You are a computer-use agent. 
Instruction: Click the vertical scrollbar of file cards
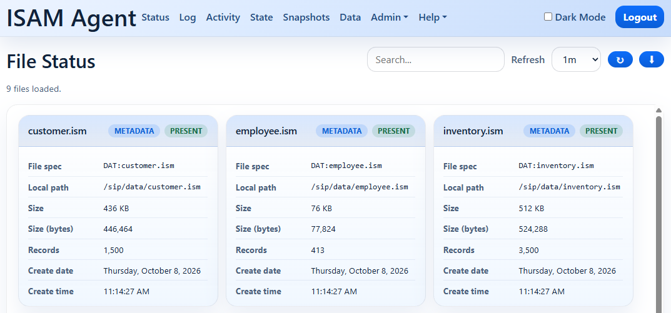[658, 214]
